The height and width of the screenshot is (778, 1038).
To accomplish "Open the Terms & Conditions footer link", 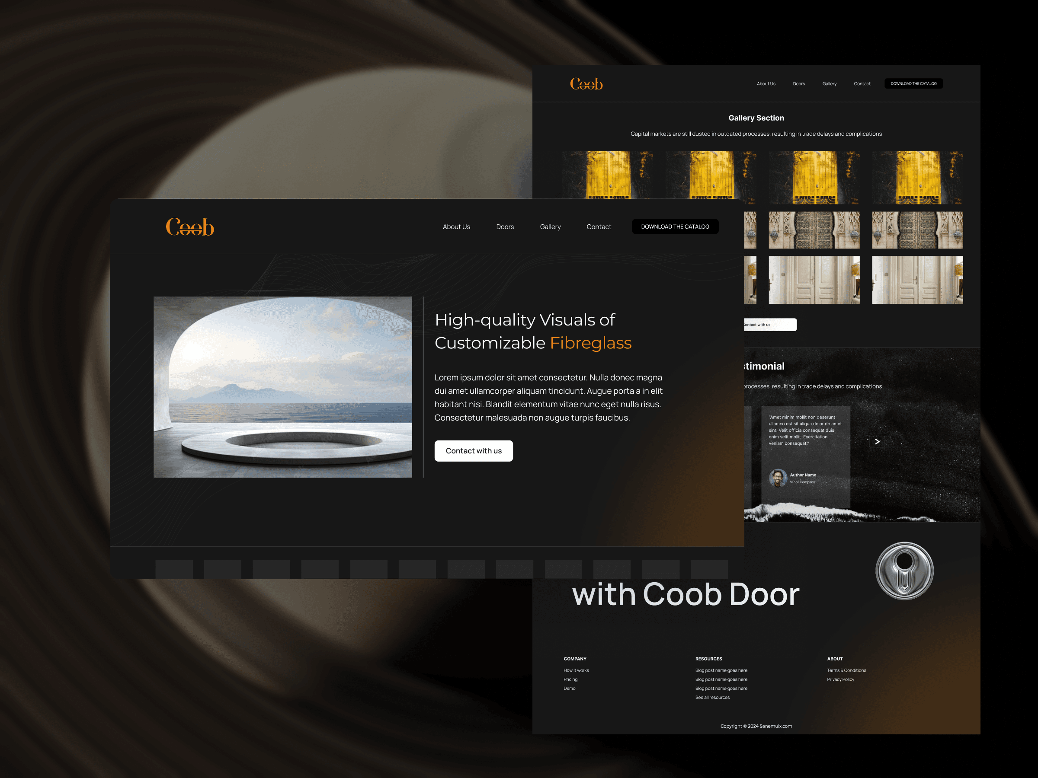I will [x=846, y=670].
